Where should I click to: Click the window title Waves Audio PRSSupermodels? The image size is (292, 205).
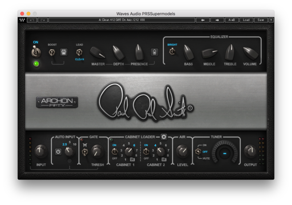click(146, 14)
